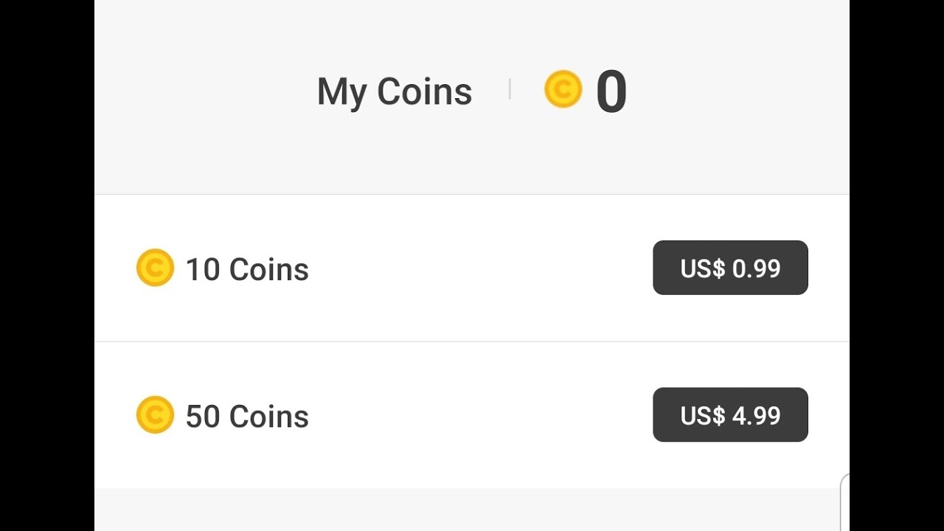Click the My Coins heading
944x531 pixels.
(x=394, y=92)
